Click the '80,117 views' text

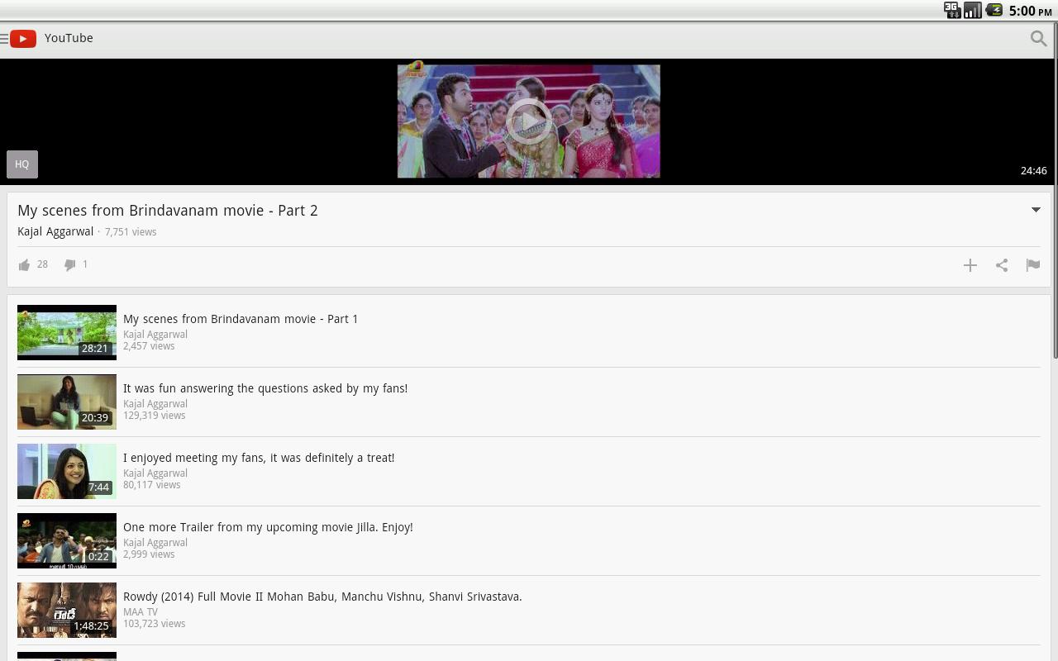click(151, 485)
